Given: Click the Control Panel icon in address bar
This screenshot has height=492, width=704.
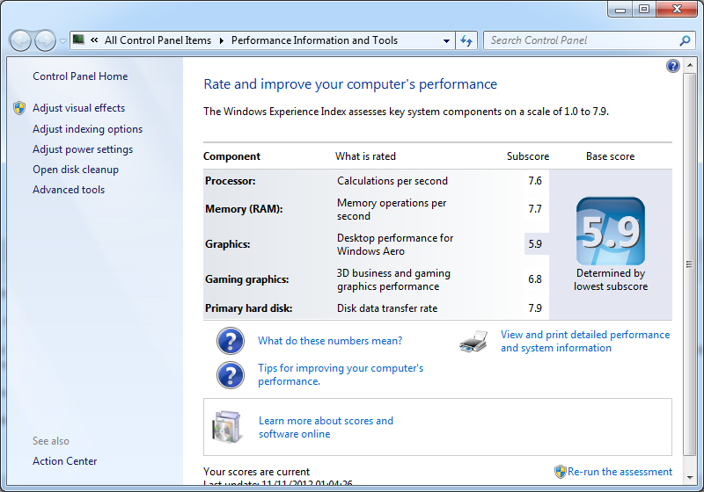Looking at the screenshot, I should 78,40.
